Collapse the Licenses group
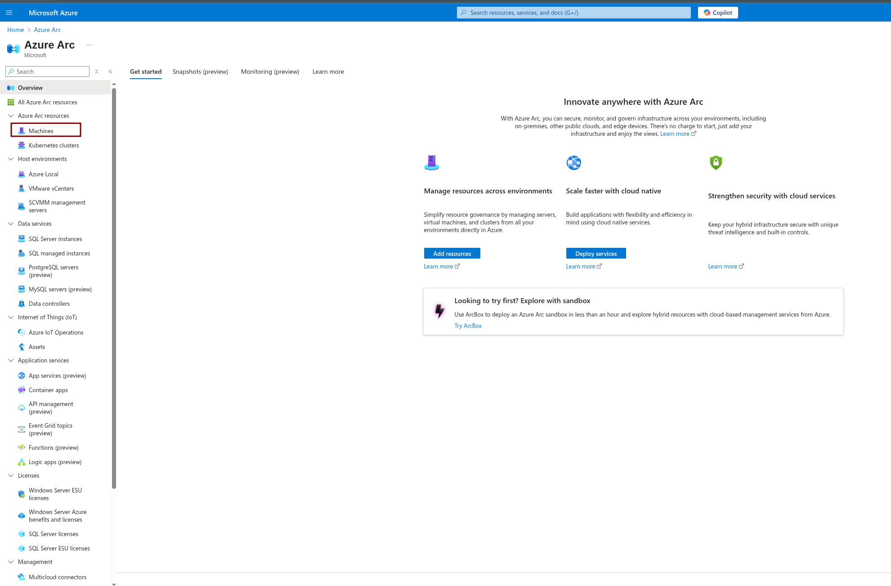891x586 pixels. pos(11,475)
